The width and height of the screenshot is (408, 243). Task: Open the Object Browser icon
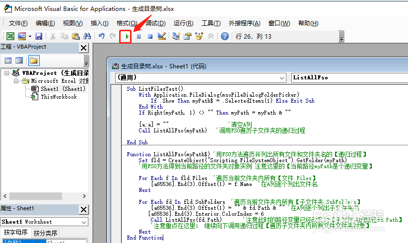pyautogui.click(x=199, y=36)
